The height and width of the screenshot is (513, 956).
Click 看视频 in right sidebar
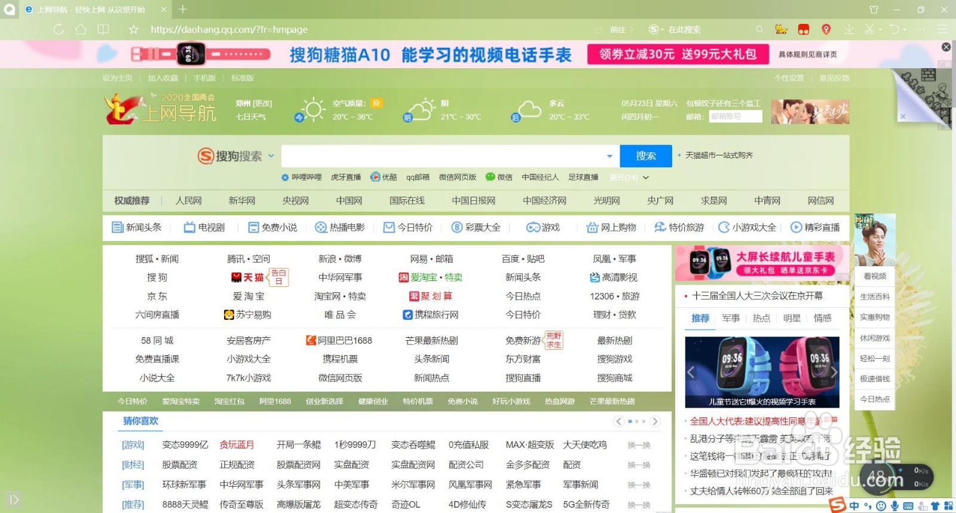pyautogui.click(x=875, y=276)
